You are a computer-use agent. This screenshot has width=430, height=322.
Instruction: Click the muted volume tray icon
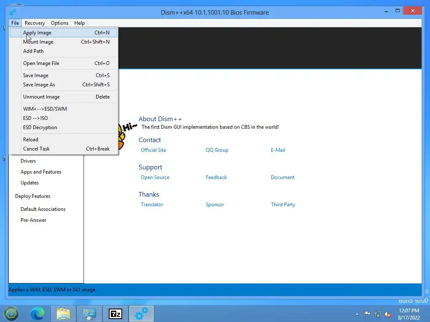pos(388,314)
